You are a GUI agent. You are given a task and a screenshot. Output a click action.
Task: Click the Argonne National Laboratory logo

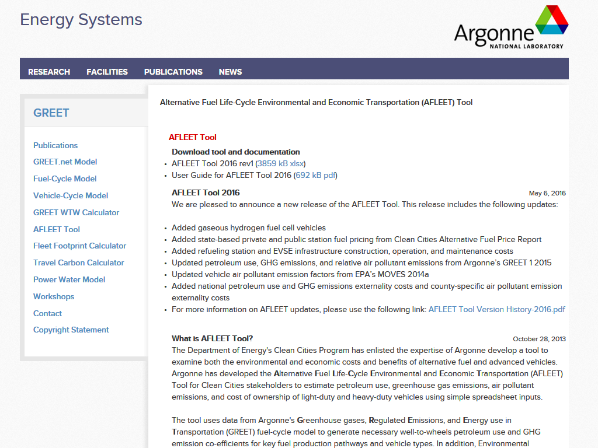pyautogui.click(x=511, y=28)
